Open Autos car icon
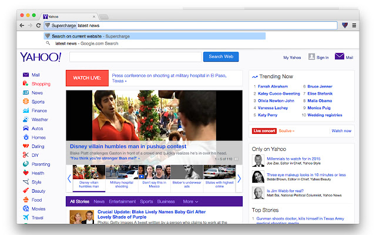The width and height of the screenshot is (376, 235). click(x=26, y=128)
